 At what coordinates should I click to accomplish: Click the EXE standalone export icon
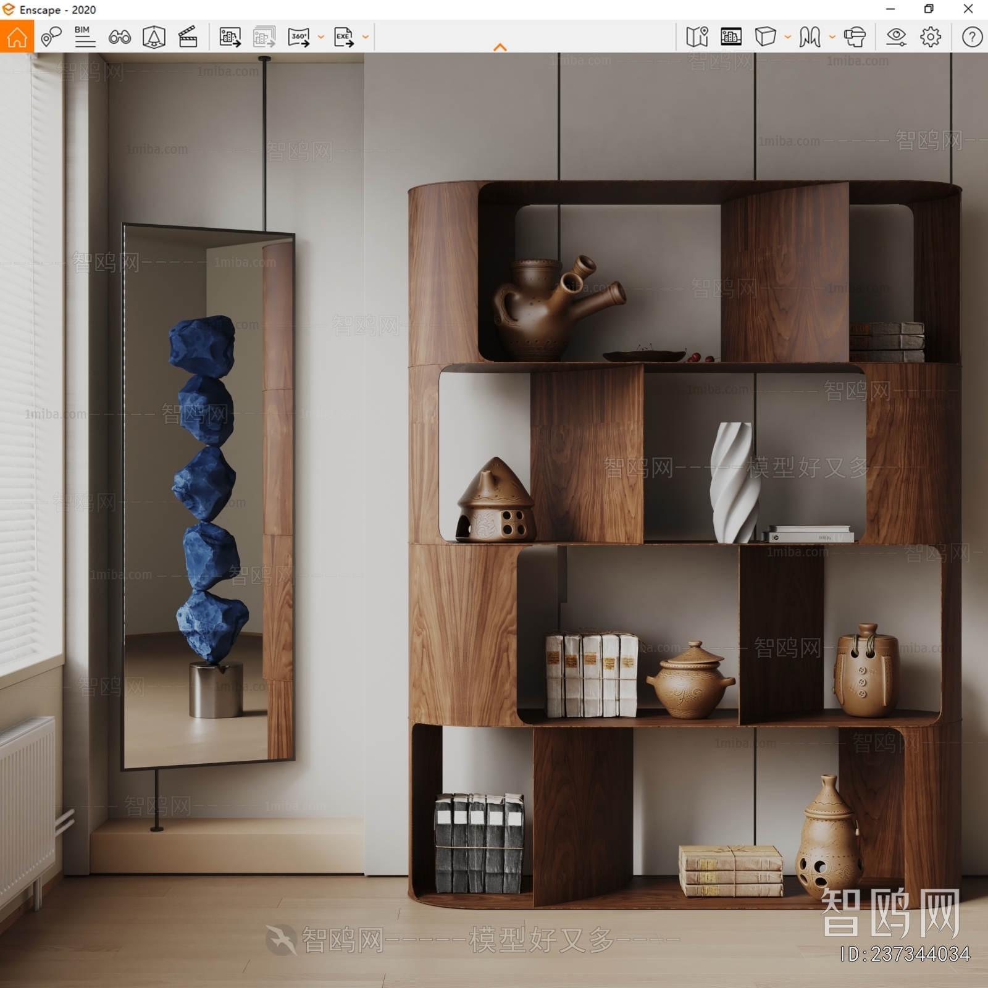pos(344,37)
